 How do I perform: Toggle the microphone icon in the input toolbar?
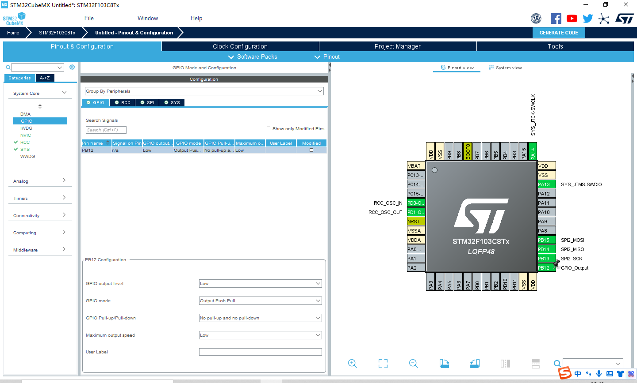point(599,373)
